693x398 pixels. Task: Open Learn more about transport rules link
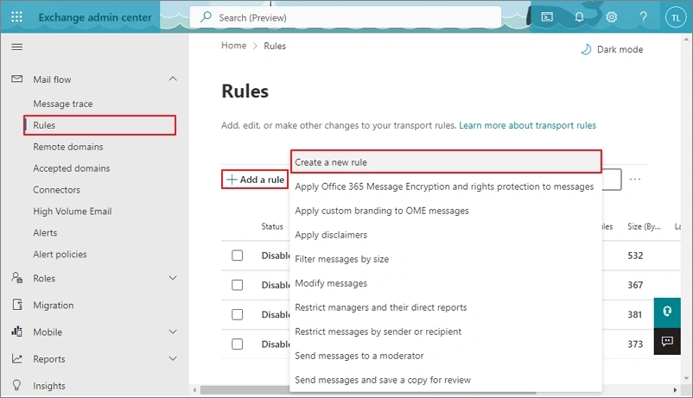[x=527, y=125]
